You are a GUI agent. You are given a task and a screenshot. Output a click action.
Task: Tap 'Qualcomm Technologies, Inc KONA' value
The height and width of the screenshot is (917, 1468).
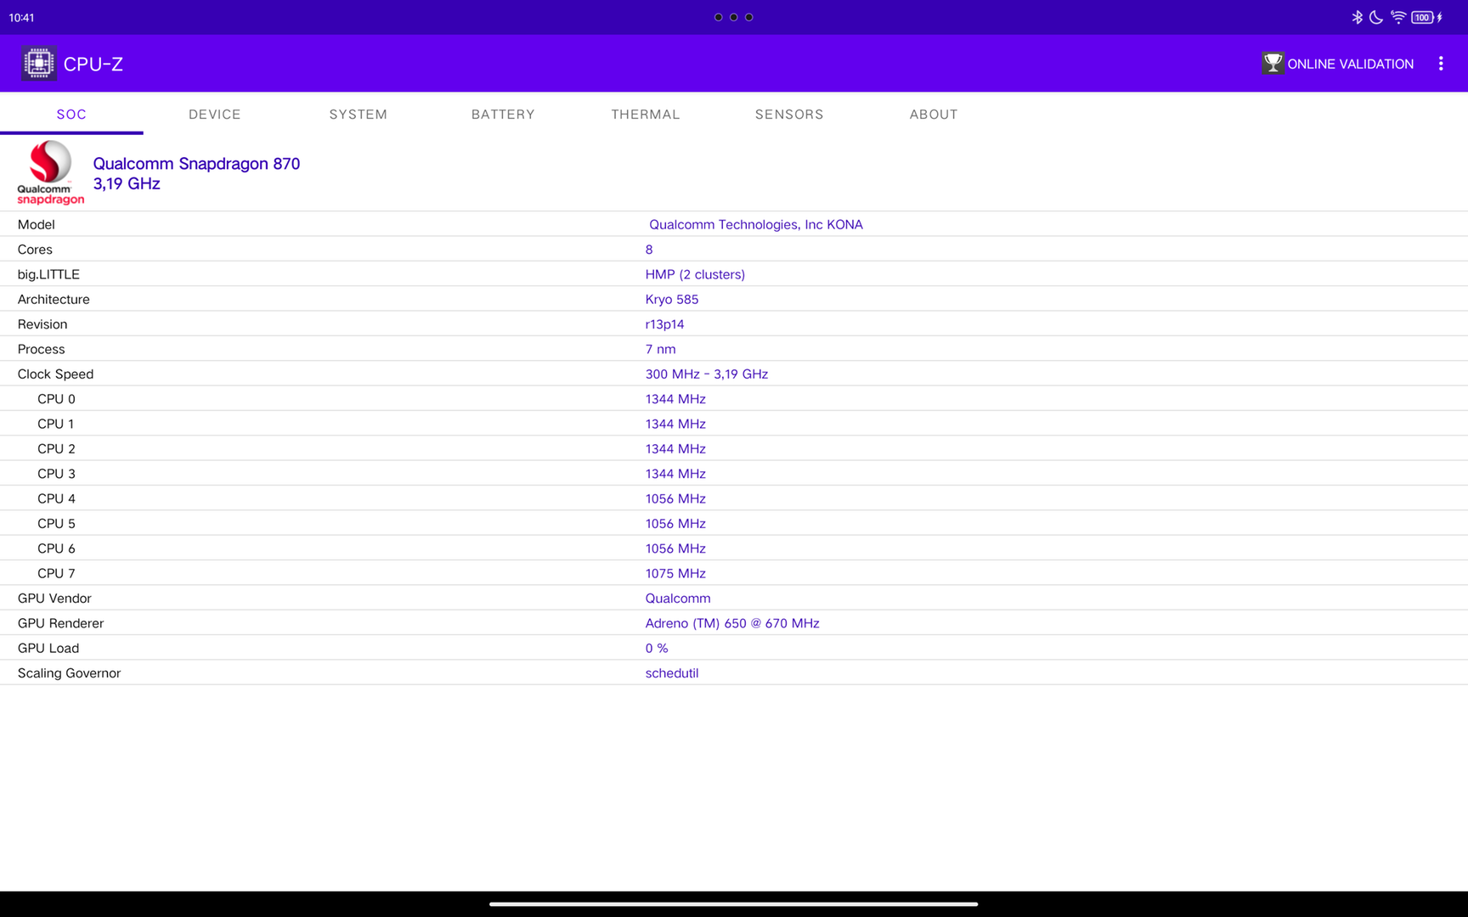(756, 224)
